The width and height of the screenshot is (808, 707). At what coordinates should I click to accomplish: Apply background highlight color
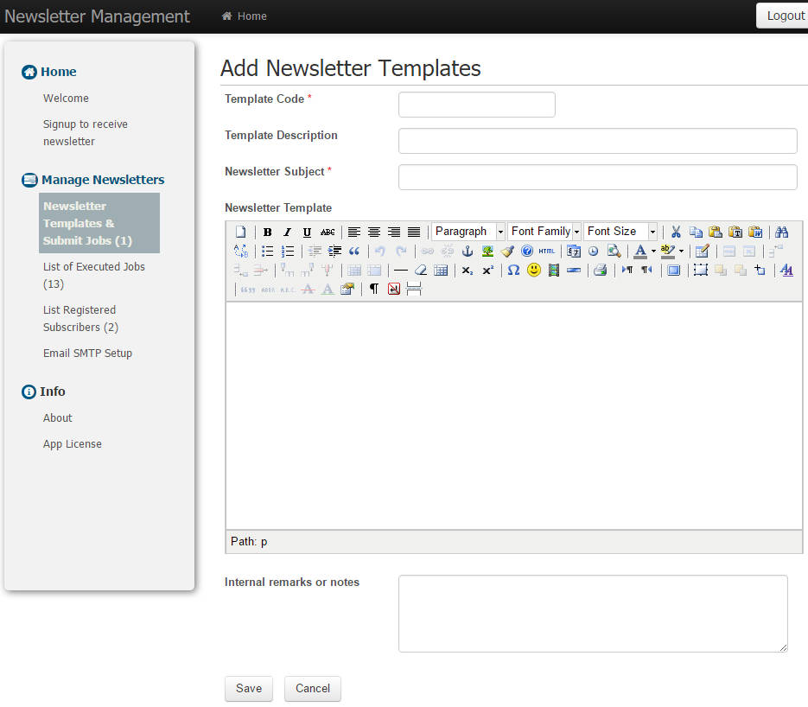[x=667, y=251]
